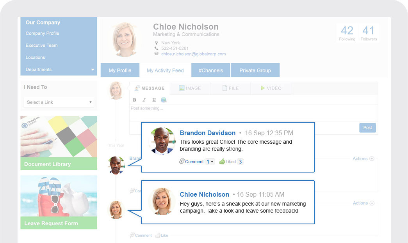The width and height of the screenshot is (408, 243).
Task: Click comment bubble icon on Brandon's post
Action: [182, 162]
